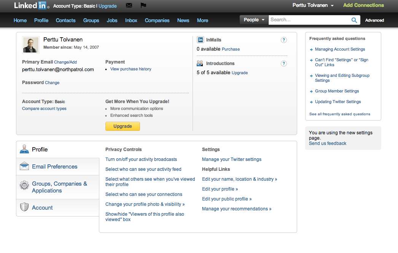This screenshot has width=398, height=253.
Task: Click Edit your profile link
Action: [220, 189]
